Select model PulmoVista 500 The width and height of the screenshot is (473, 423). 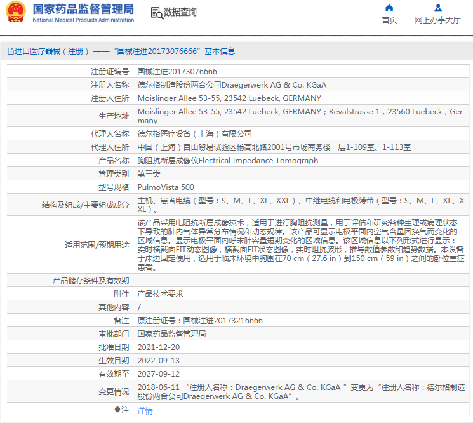point(166,187)
